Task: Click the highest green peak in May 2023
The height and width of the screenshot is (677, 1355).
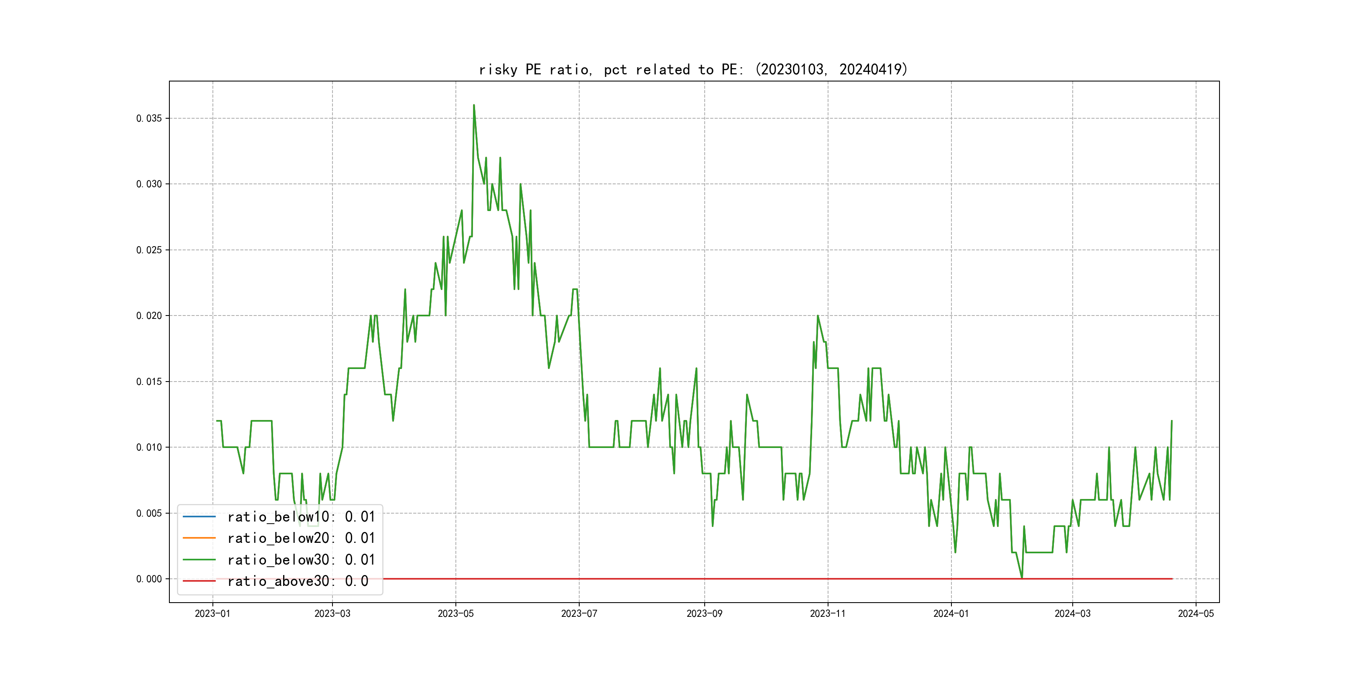Action: click(x=474, y=106)
